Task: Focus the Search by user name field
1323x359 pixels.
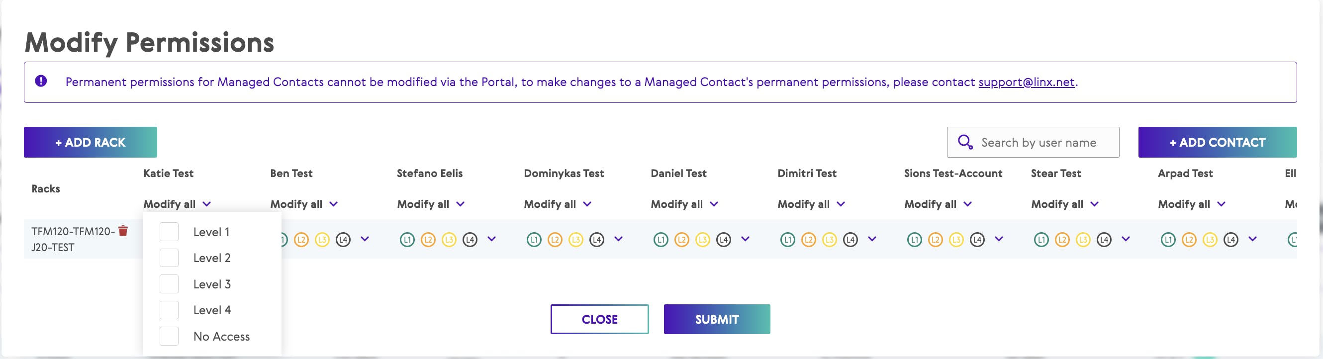Action: point(1042,142)
